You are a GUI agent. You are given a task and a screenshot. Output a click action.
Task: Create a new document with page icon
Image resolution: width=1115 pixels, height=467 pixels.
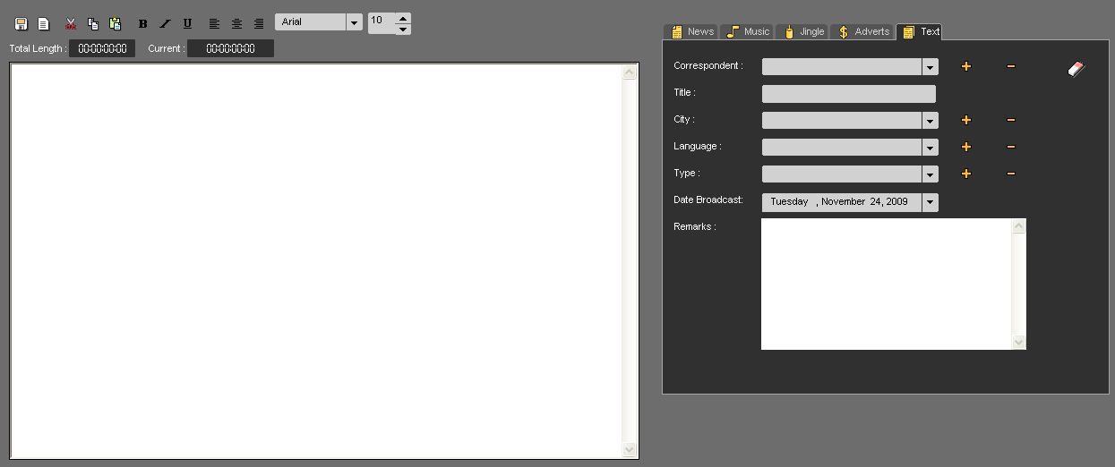[43, 24]
